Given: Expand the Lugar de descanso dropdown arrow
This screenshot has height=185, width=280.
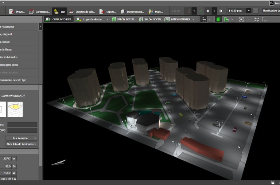Looking at the screenshot, I should (108, 19).
